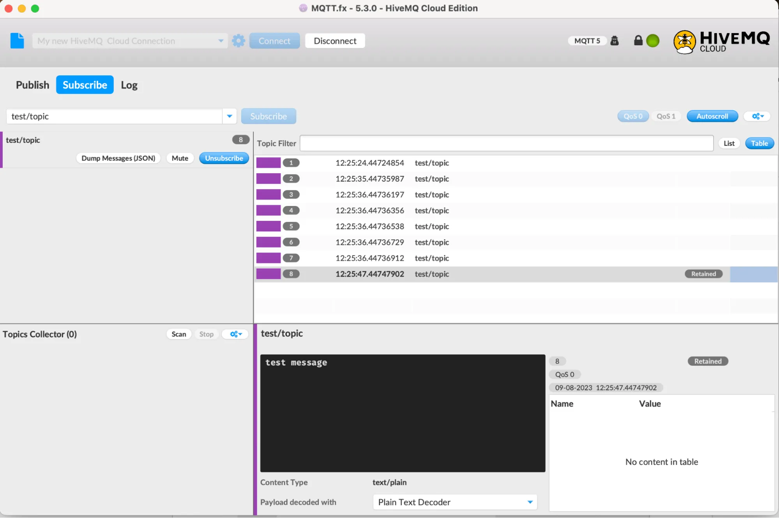Click the Retained badge in details panel
This screenshot has height=518, width=779.
coord(708,361)
